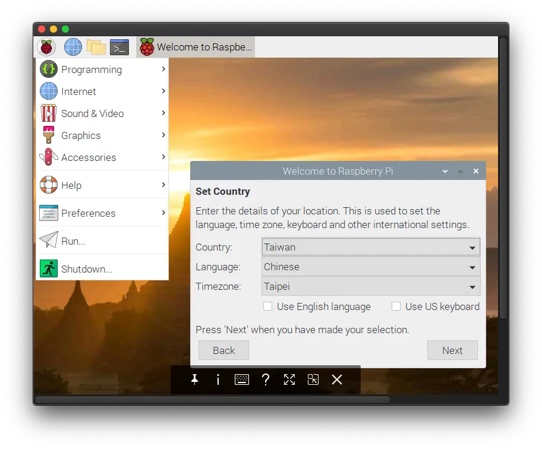Click the Raspberry Pi menu icon
Screen dimensions: 542x449
(46, 47)
